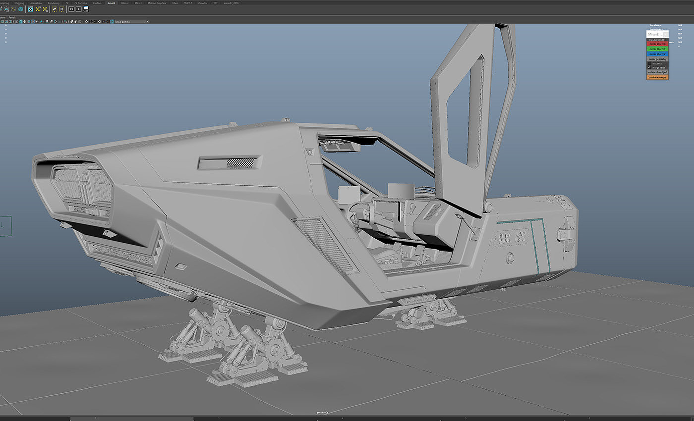
Task: Click the Arnold 'Sys' shelf icon
Action: [x=86, y=9]
